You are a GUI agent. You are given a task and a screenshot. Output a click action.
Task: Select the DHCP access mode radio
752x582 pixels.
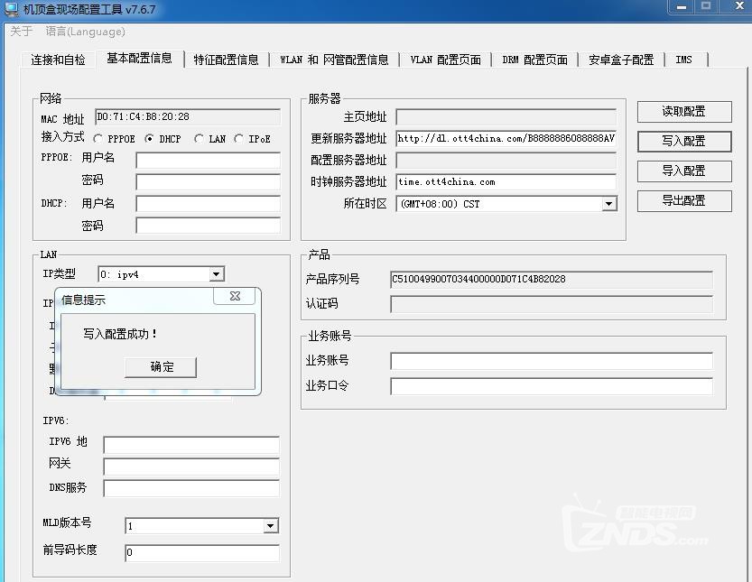point(163,139)
